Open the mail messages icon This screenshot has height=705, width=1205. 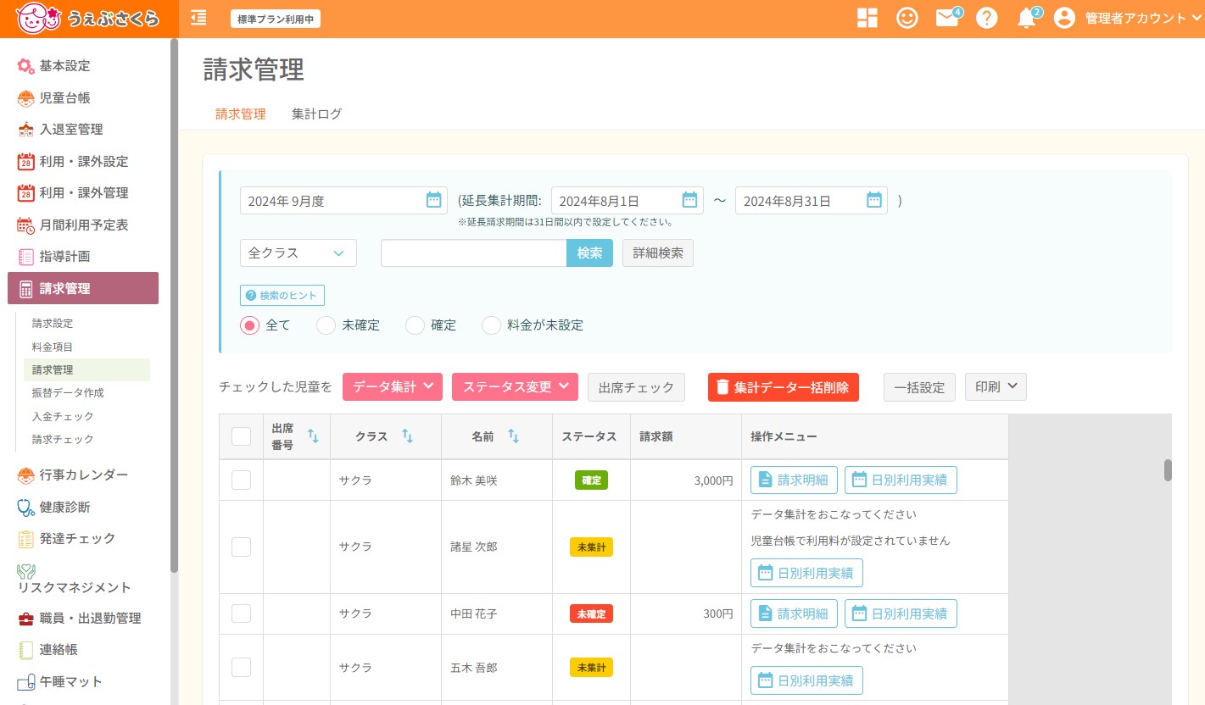coord(947,18)
